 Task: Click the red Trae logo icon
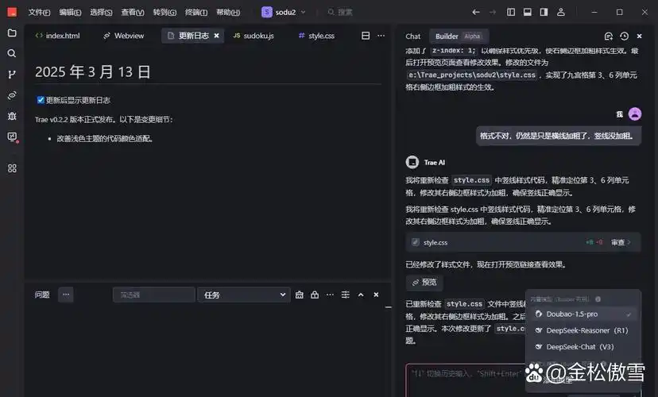tap(12, 12)
